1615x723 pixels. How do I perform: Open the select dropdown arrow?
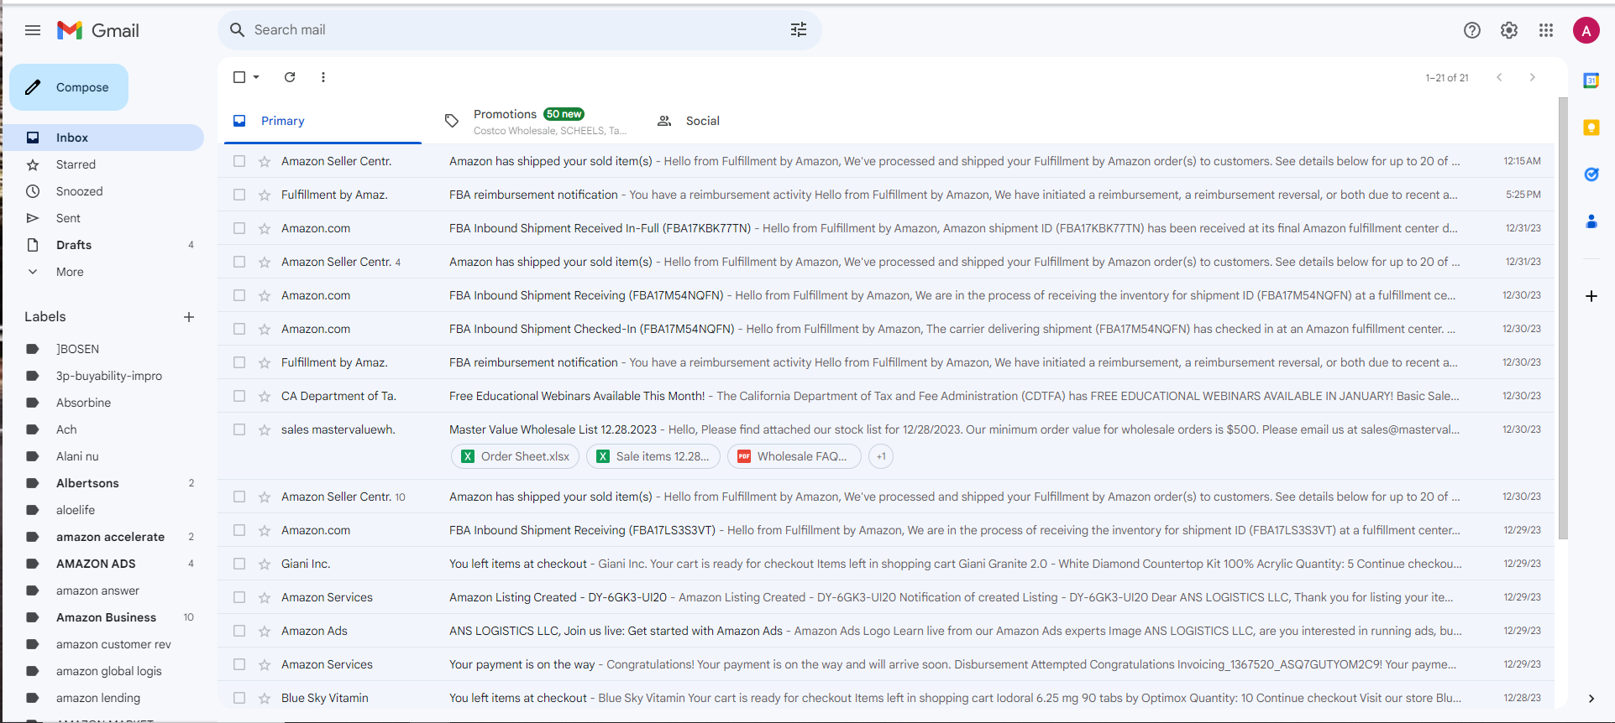(256, 77)
